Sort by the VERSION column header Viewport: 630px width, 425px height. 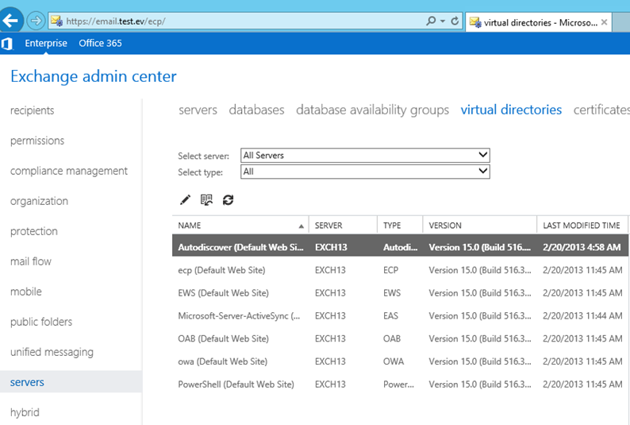480,226
